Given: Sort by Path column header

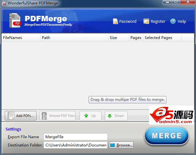Looking at the screenshot, I should click(x=74, y=37).
